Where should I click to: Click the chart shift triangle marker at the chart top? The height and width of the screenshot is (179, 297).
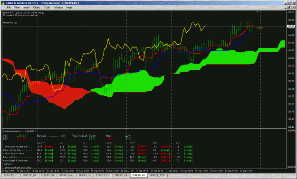coord(258,11)
